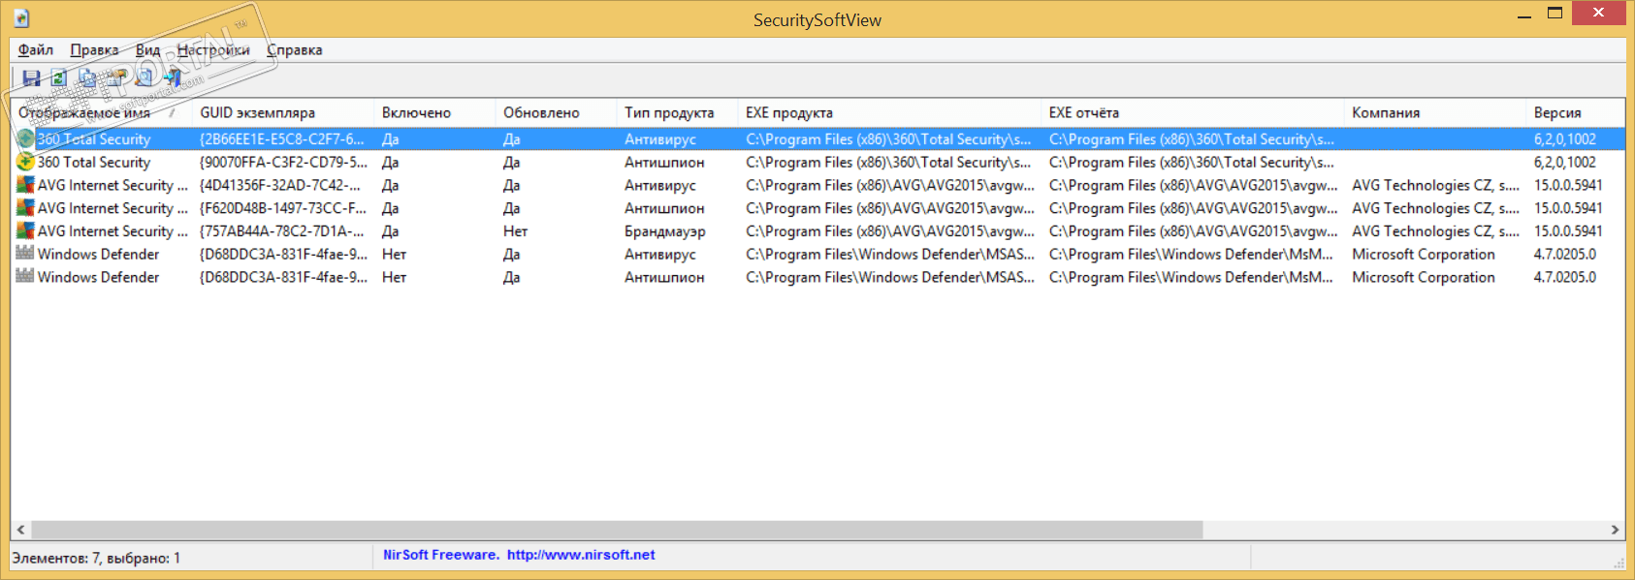Click the Copy selected items toolbar icon
1635x580 pixels.
pyautogui.click(x=88, y=78)
